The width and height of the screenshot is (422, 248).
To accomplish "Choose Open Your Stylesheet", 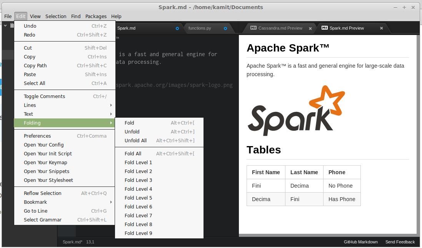I will coord(65,180).
